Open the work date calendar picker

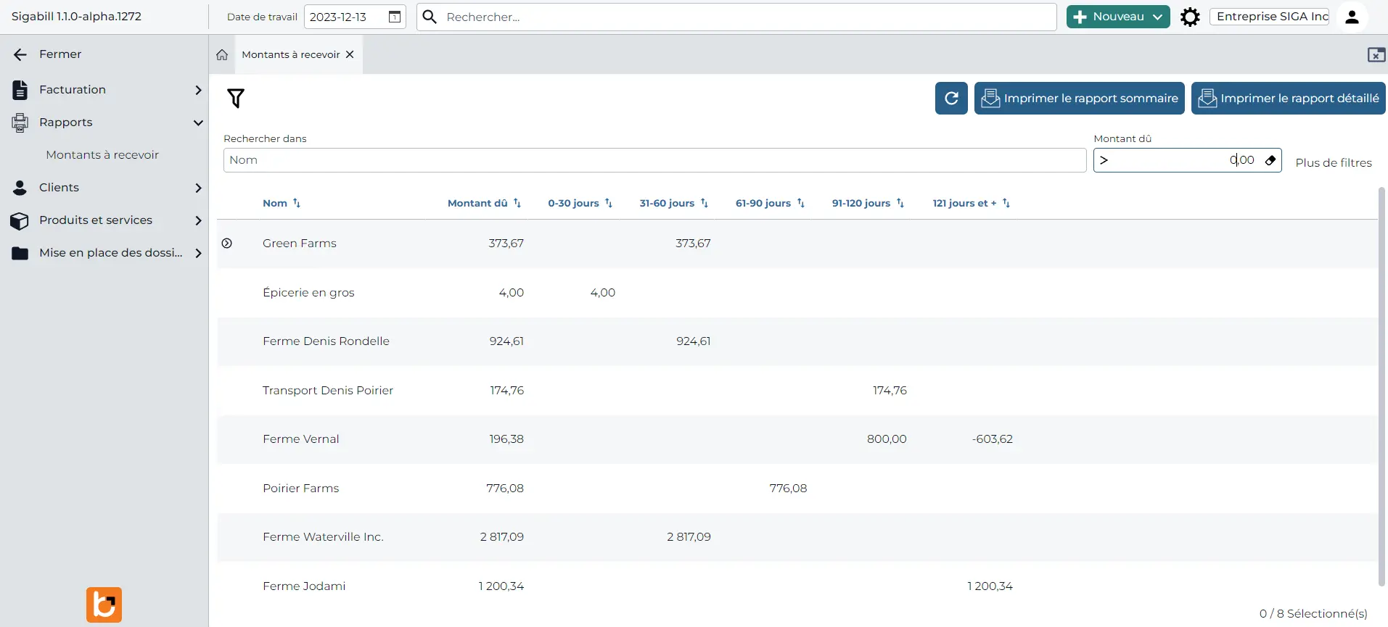395,17
